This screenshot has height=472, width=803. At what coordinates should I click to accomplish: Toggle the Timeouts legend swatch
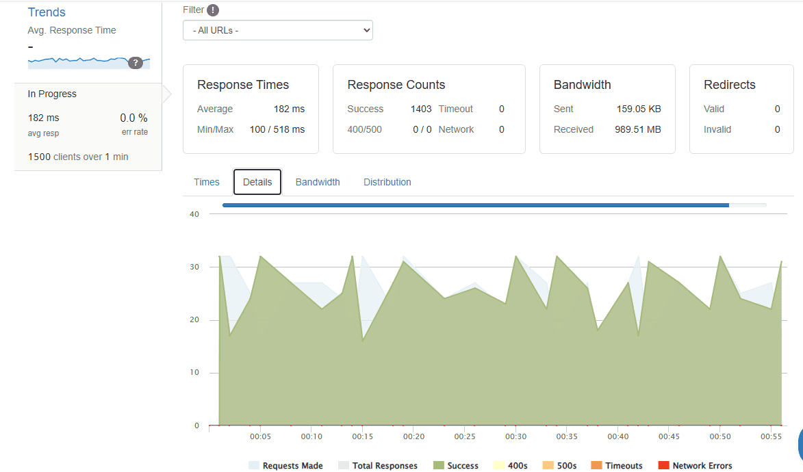pyautogui.click(x=596, y=465)
